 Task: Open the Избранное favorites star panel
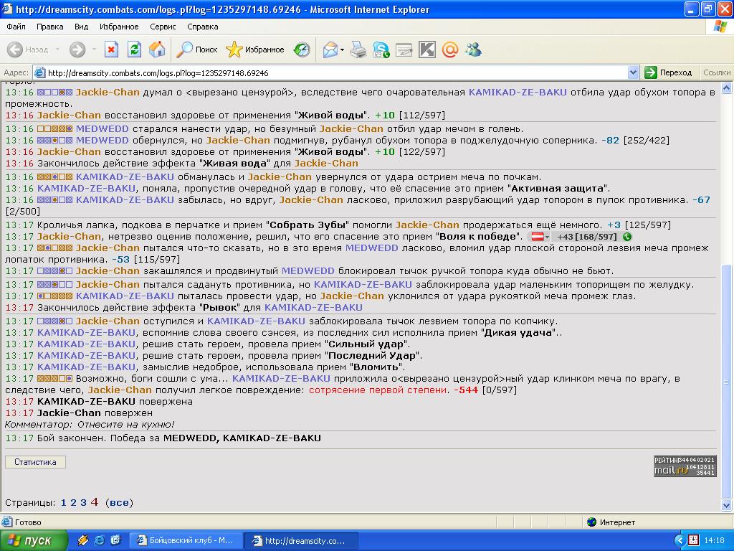[x=254, y=50]
